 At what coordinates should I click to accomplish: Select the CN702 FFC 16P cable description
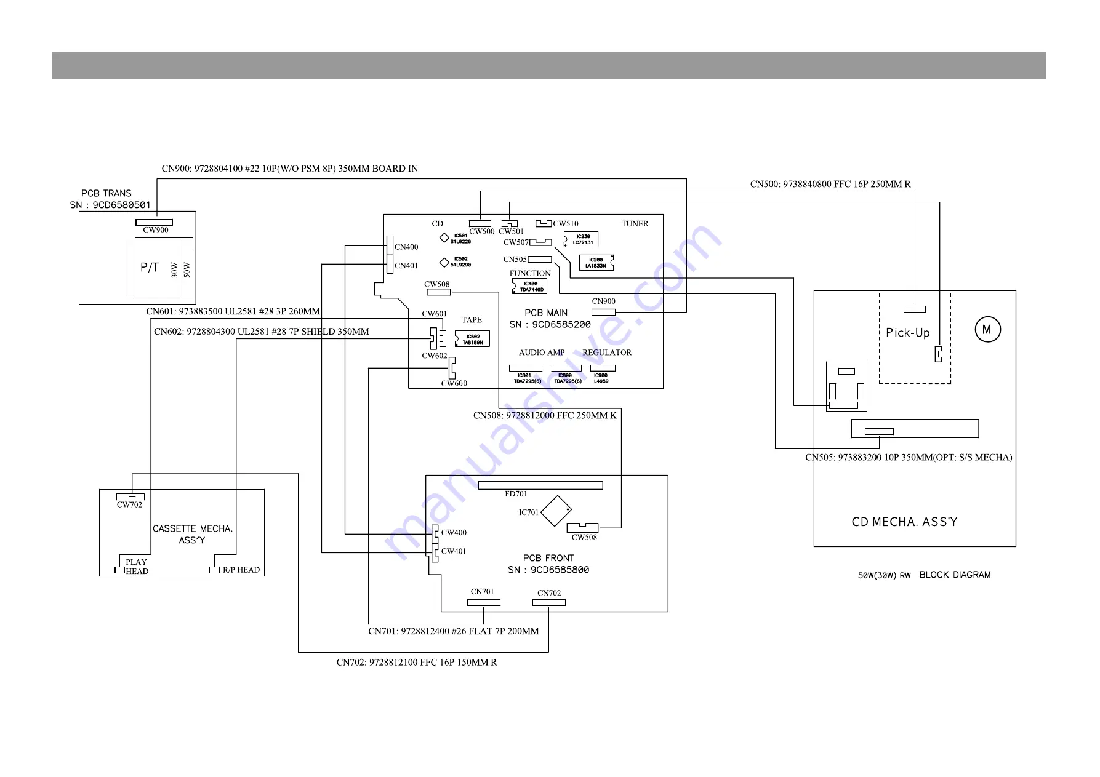[x=417, y=663]
